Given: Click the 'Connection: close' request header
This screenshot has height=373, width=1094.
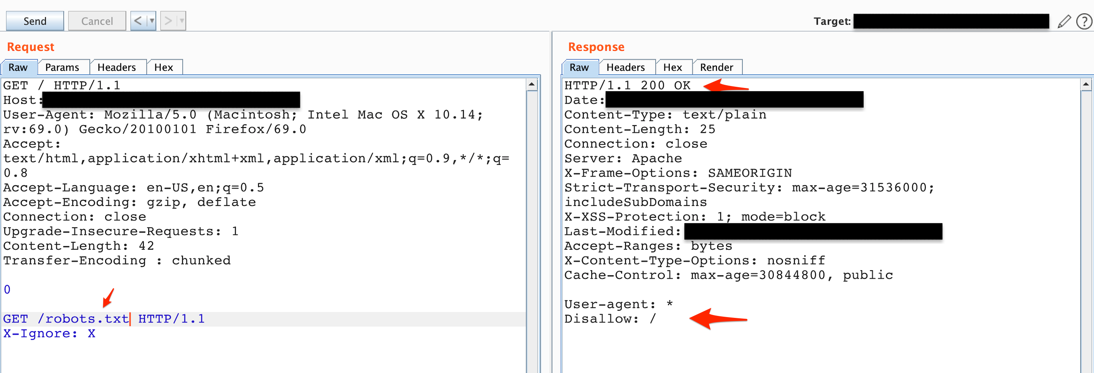Looking at the screenshot, I should 75,217.
